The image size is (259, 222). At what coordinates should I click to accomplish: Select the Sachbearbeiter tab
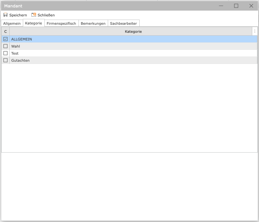pos(124,23)
